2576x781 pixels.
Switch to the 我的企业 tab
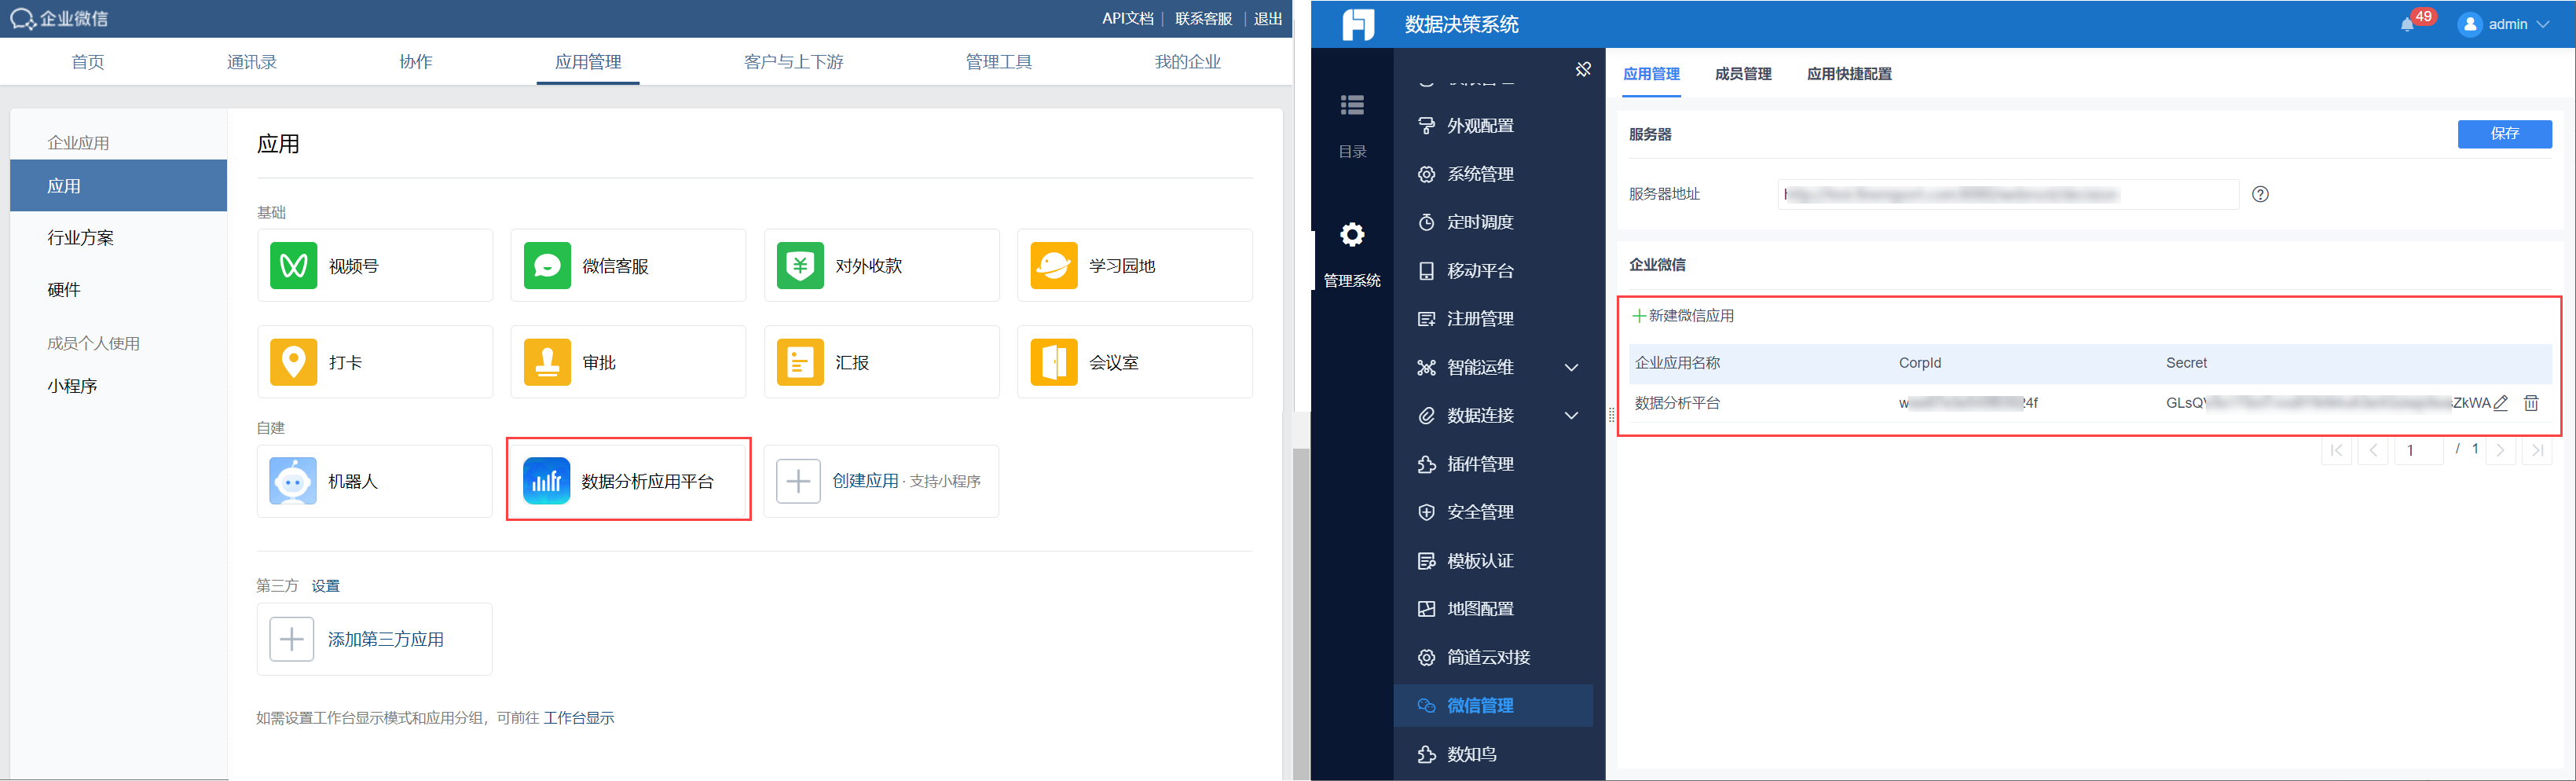pyautogui.click(x=1188, y=62)
